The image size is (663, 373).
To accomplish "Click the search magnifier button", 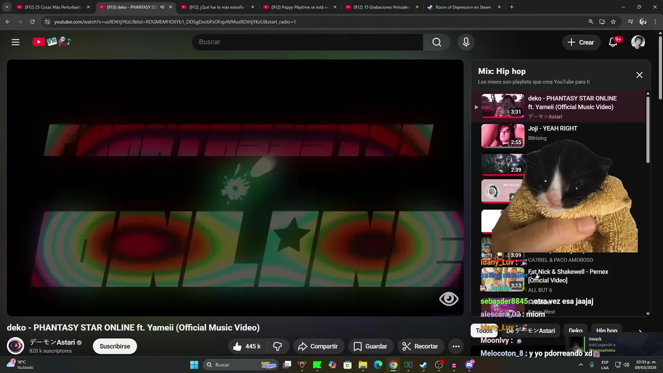I will pos(437,42).
